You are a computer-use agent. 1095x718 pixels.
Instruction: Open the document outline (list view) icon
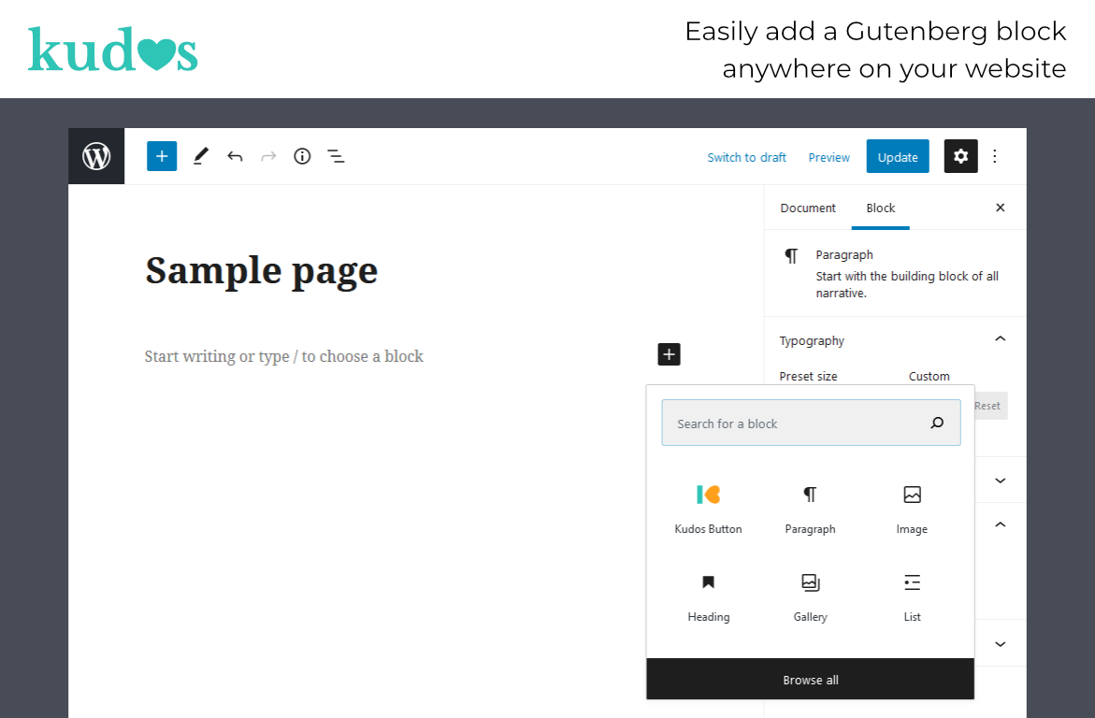(x=336, y=156)
